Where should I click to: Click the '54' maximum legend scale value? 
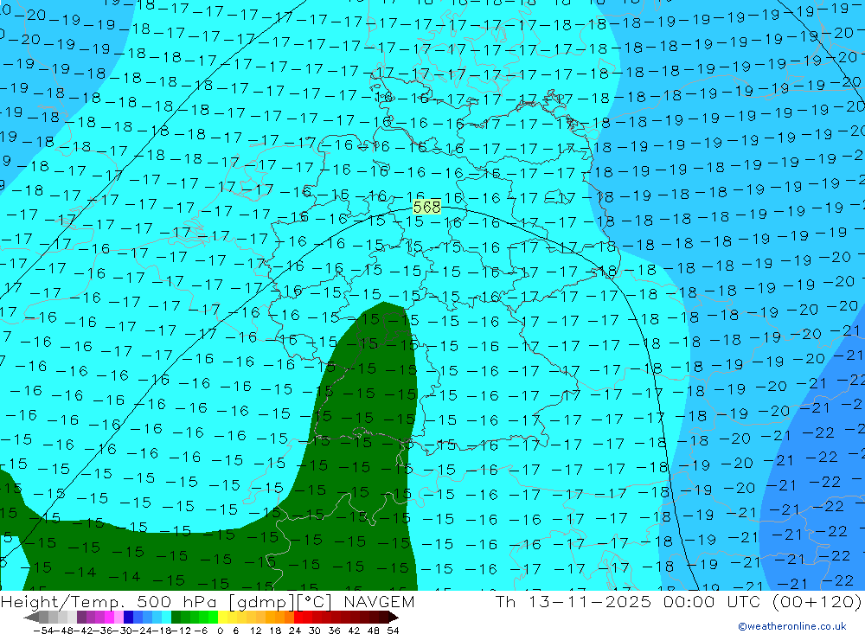tap(393, 631)
